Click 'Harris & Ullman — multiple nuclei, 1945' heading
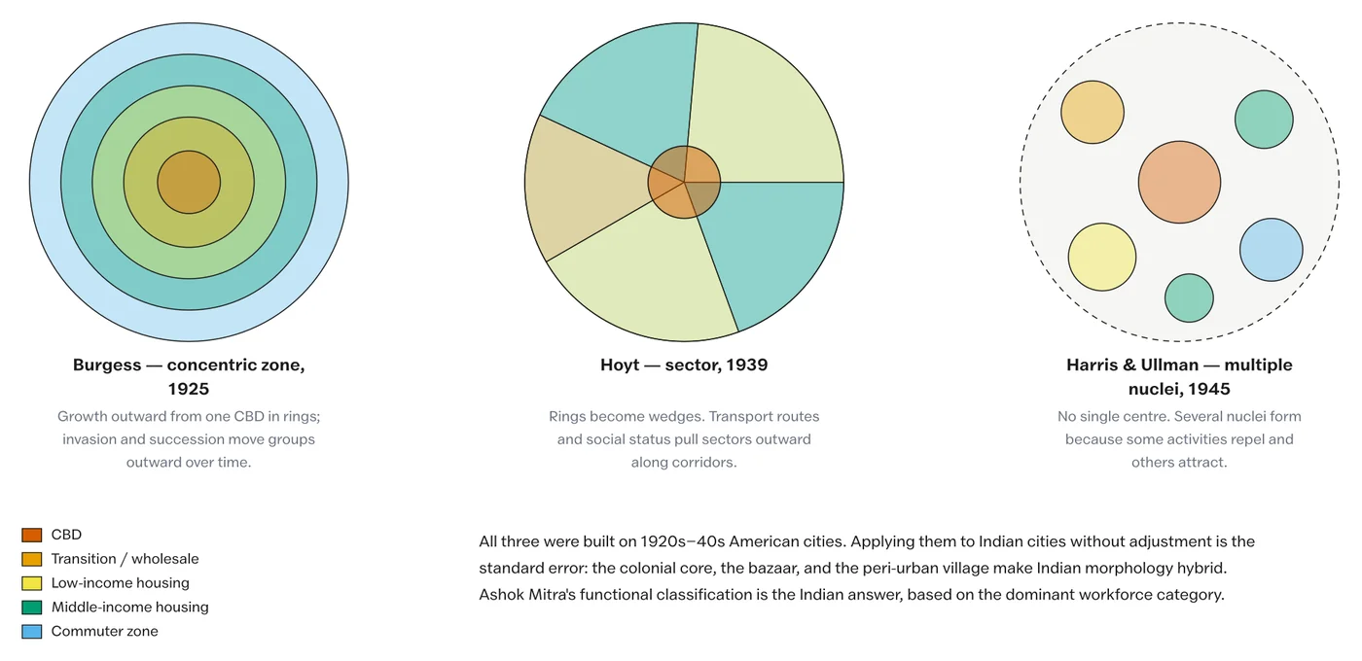 coord(1179,377)
